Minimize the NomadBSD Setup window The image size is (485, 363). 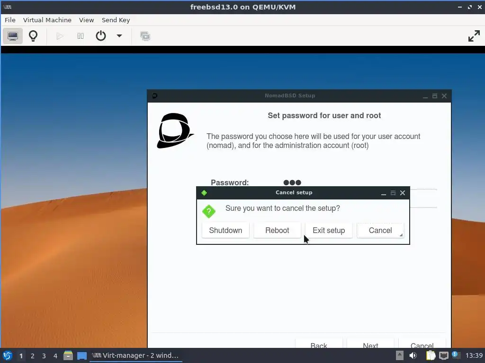click(425, 96)
